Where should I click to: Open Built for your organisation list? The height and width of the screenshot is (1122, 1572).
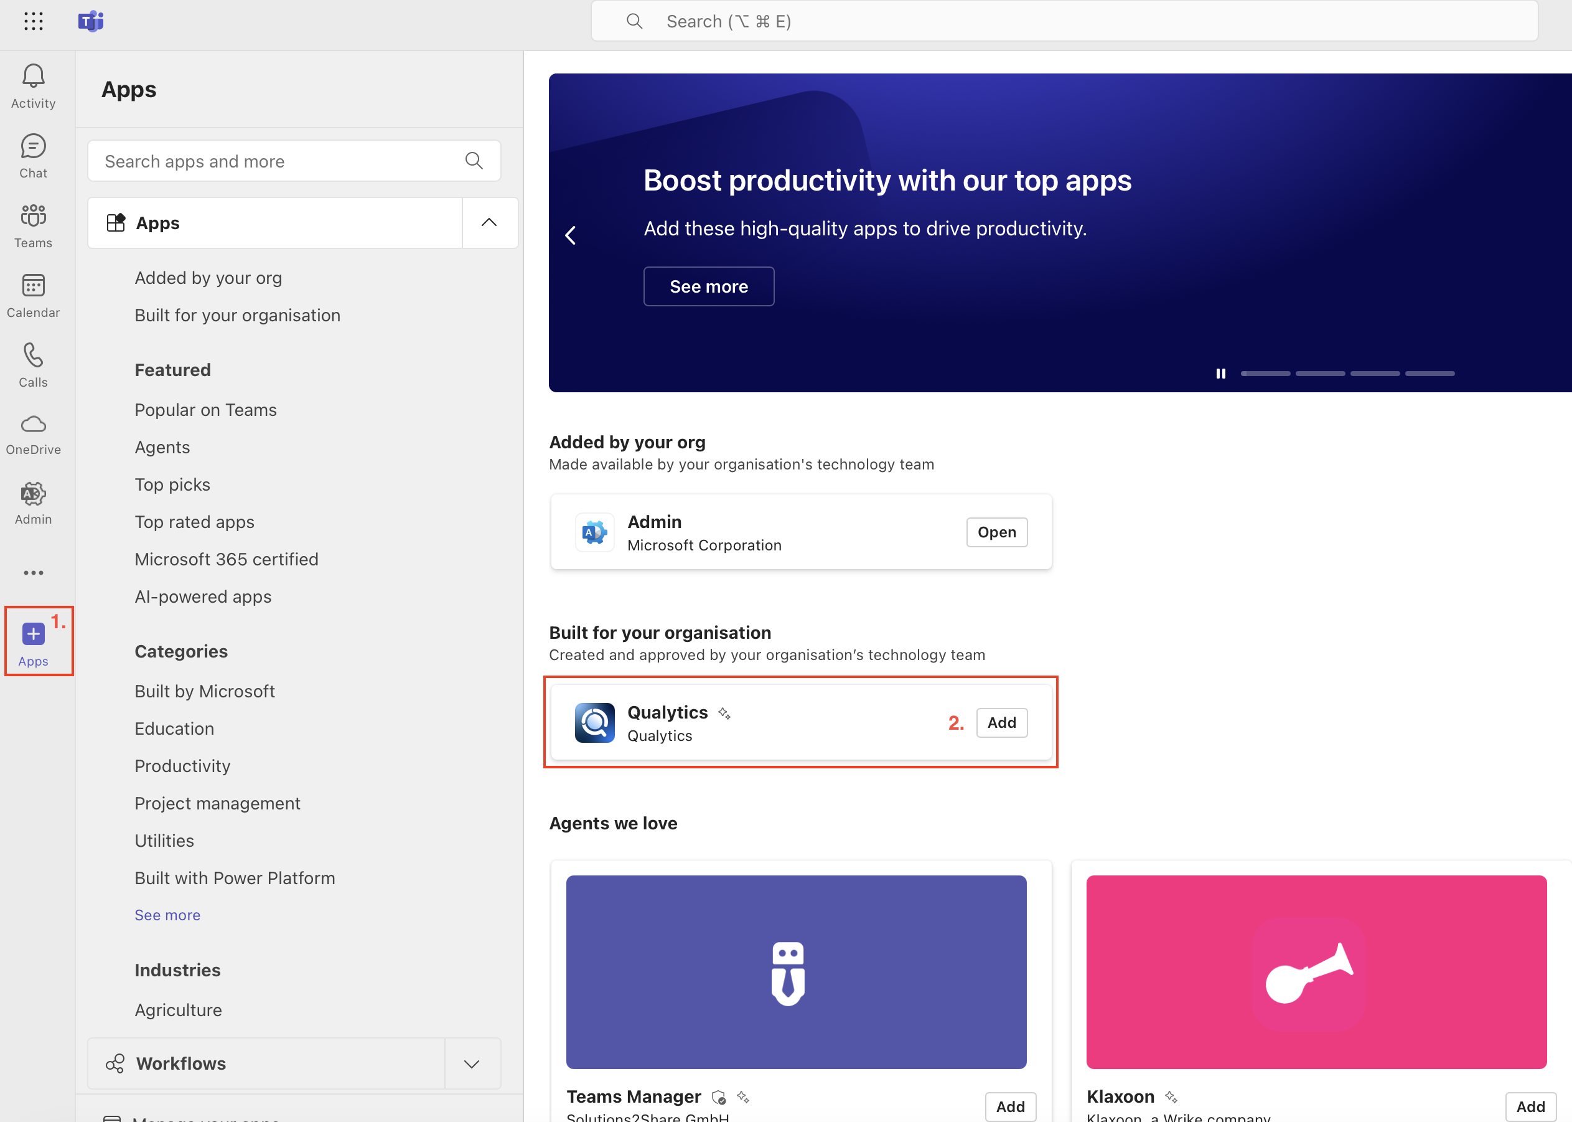237,315
